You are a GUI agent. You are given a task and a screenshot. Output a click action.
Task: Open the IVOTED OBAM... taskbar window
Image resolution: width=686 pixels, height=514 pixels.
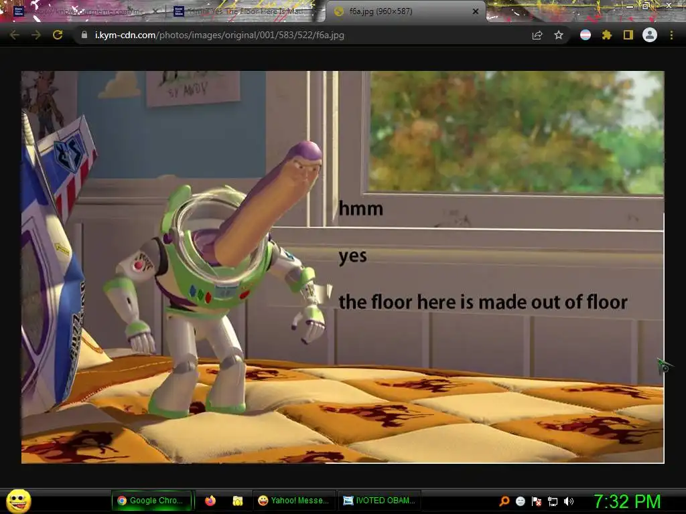pos(379,501)
